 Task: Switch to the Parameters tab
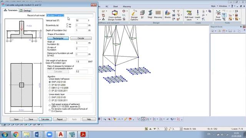[11, 10]
